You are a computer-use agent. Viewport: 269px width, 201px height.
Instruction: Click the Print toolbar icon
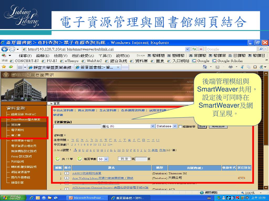[x=231, y=67]
